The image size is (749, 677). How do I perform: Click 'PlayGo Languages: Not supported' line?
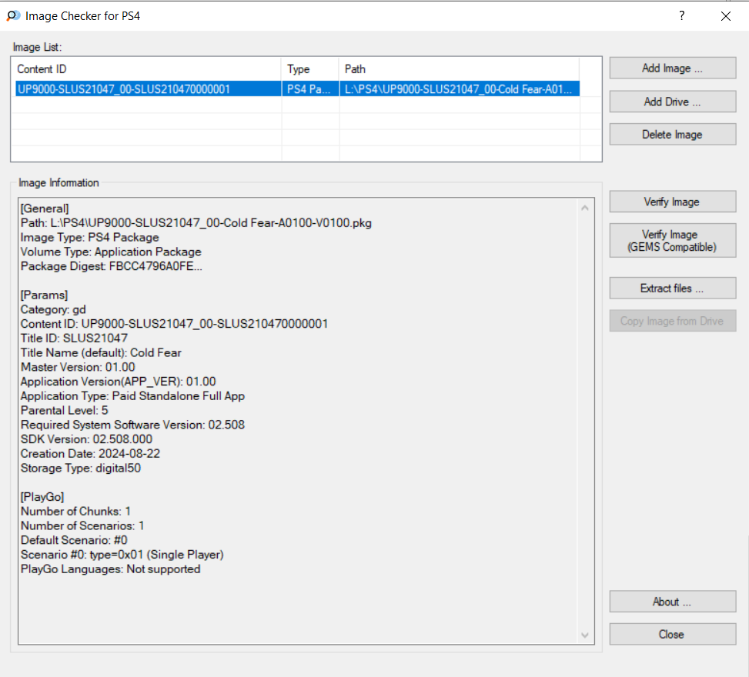[110, 569]
